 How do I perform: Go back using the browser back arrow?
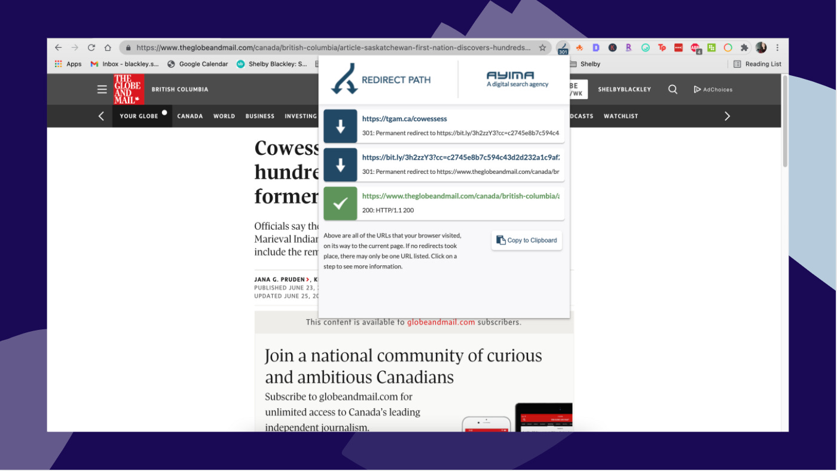tap(58, 48)
